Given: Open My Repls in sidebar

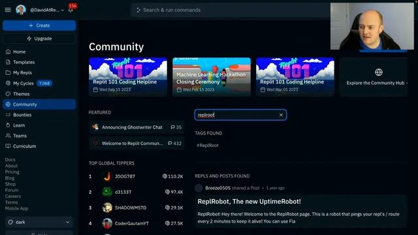Looking at the screenshot, I should tap(39, 72).
